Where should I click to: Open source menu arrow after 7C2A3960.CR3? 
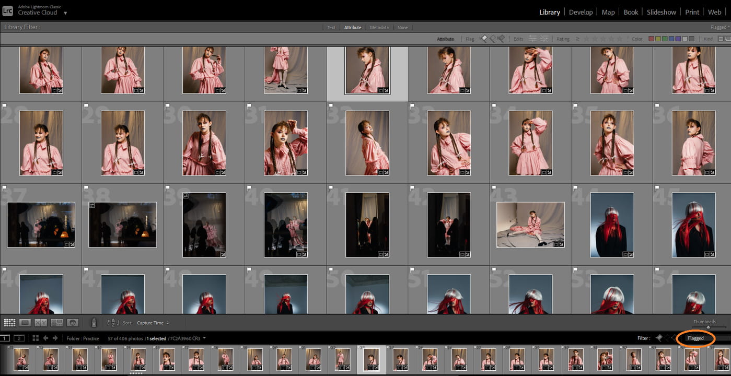pyautogui.click(x=204, y=338)
